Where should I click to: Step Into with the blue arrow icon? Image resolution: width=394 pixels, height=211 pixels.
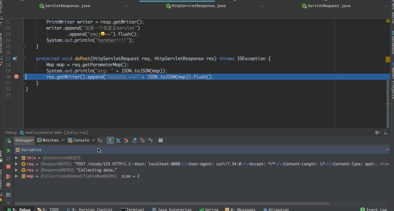(118, 140)
